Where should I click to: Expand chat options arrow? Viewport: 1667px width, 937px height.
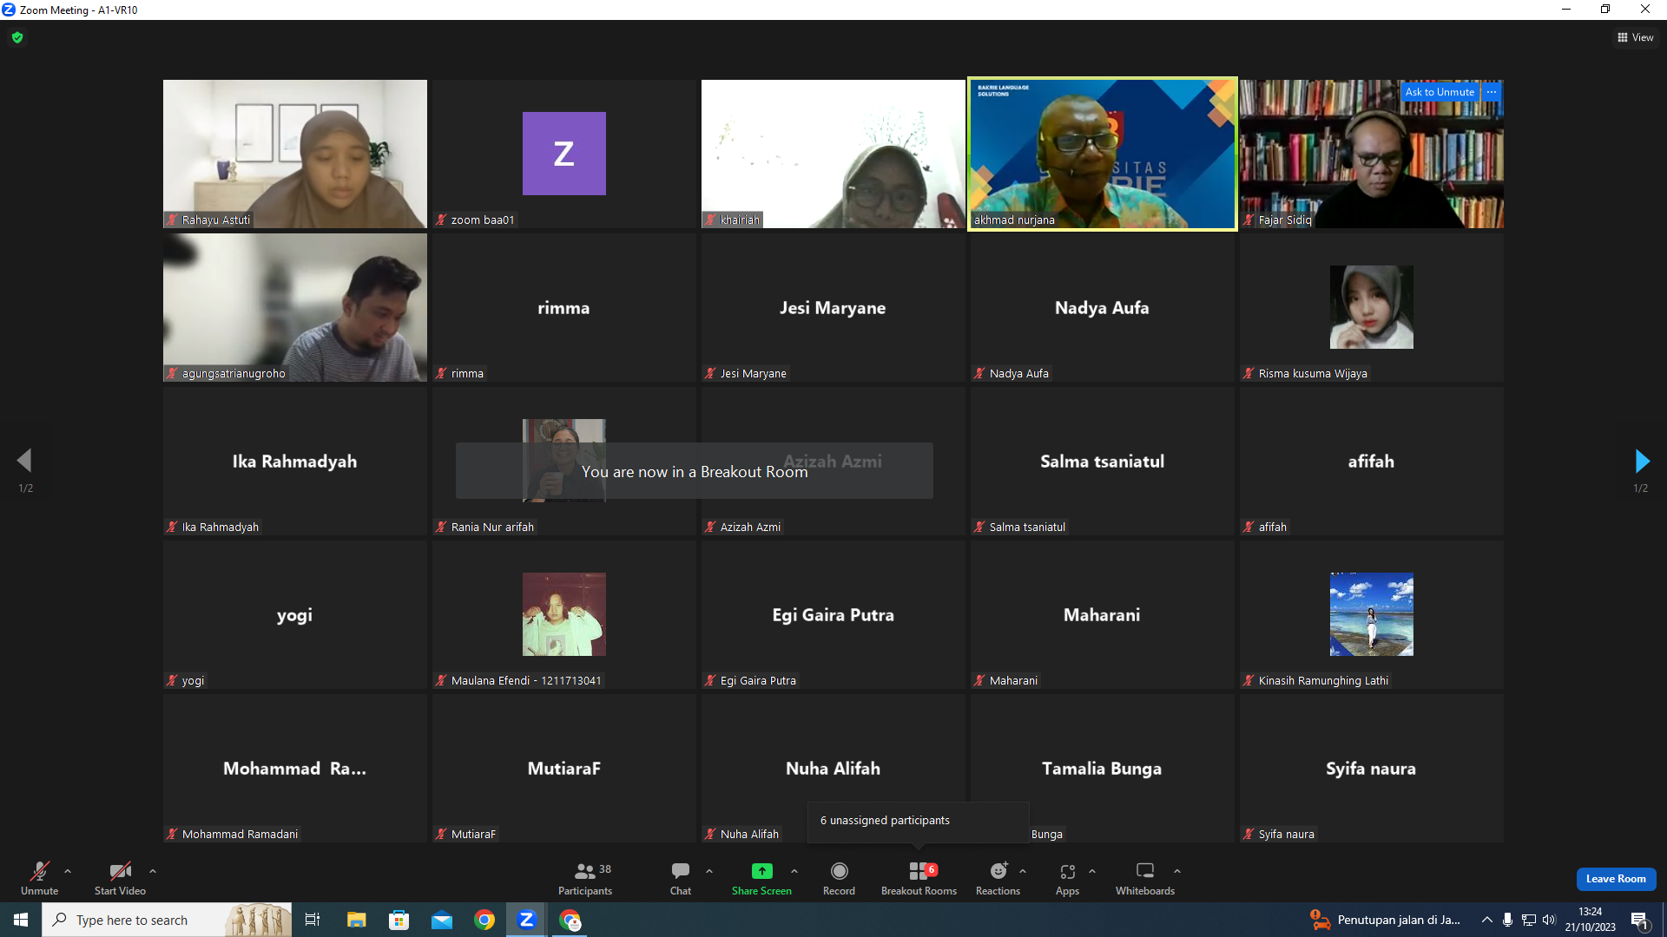709,871
